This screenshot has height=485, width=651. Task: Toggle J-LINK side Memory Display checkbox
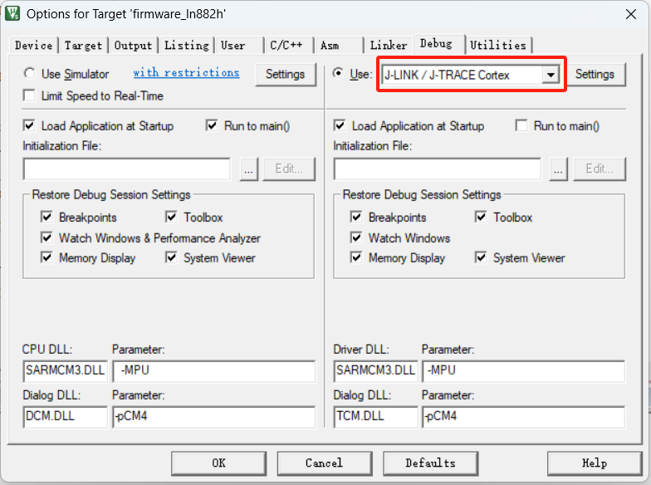coord(356,257)
